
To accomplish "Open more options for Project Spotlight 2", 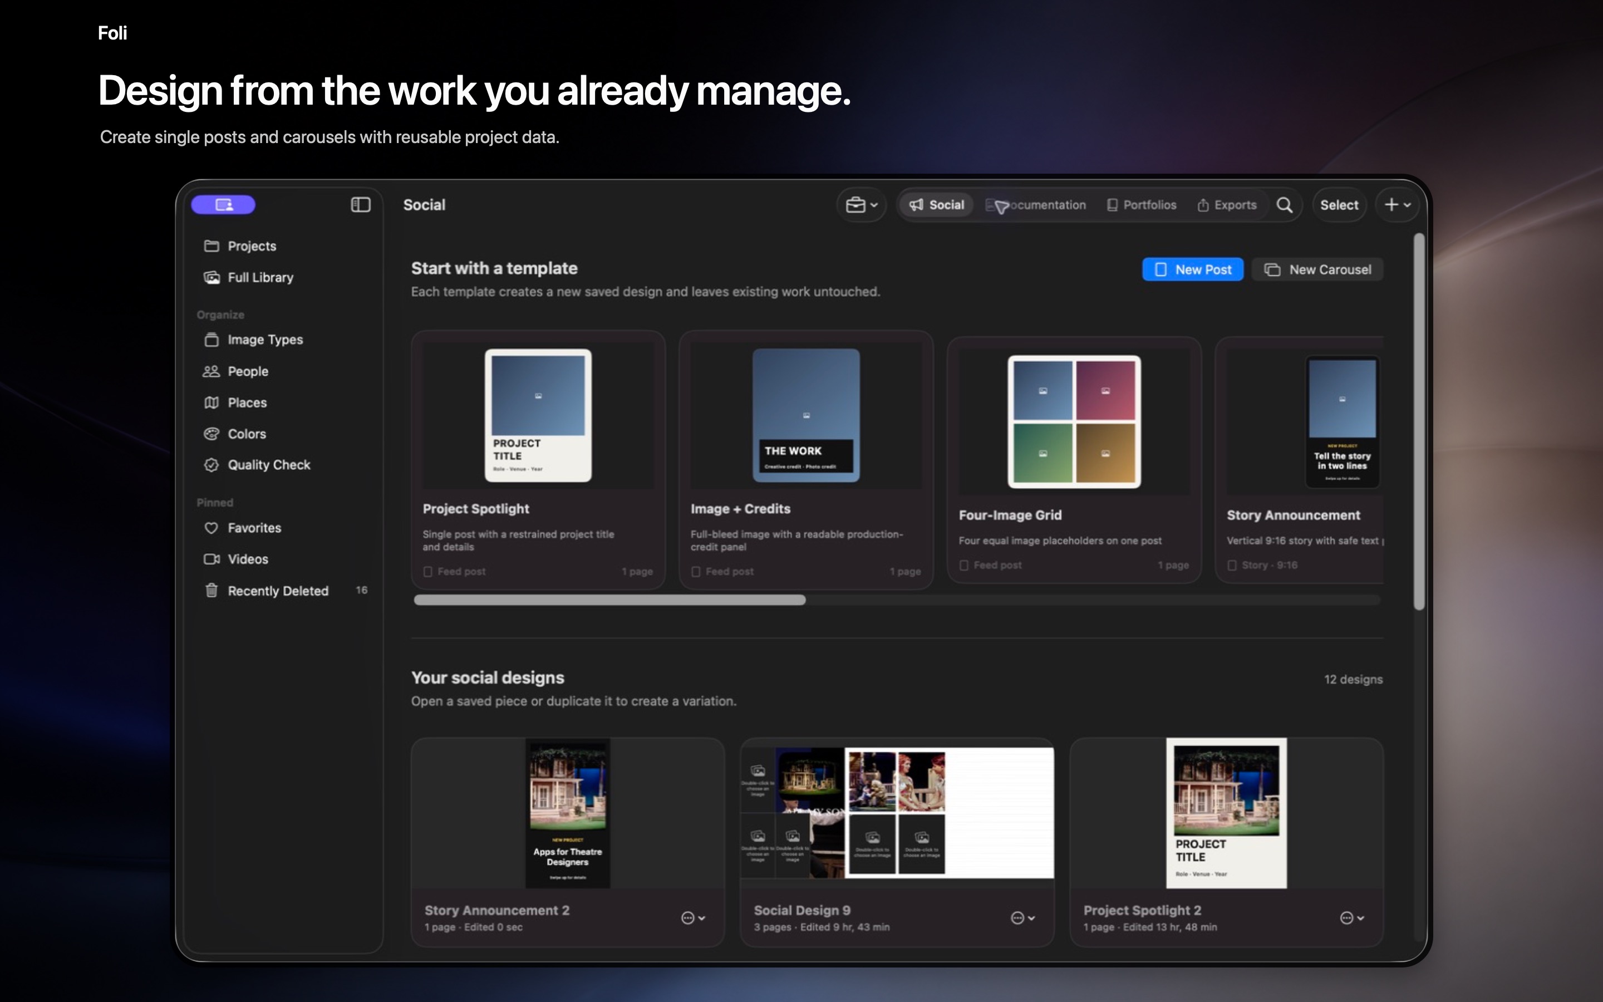I will pyautogui.click(x=1352, y=918).
